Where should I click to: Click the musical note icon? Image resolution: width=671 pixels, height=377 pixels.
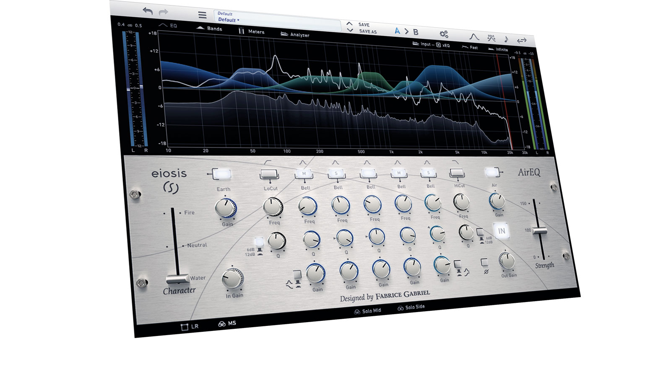[506, 39]
